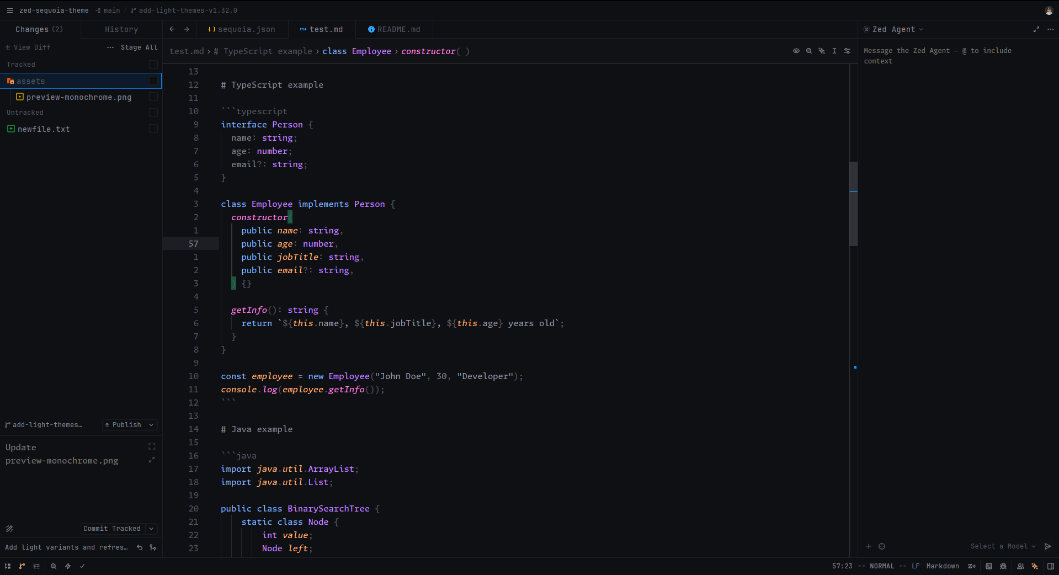Toggle selections menu in editor toolbar

pyautogui.click(x=834, y=51)
